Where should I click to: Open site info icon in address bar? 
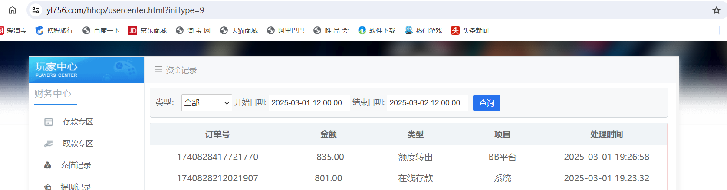[36, 10]
